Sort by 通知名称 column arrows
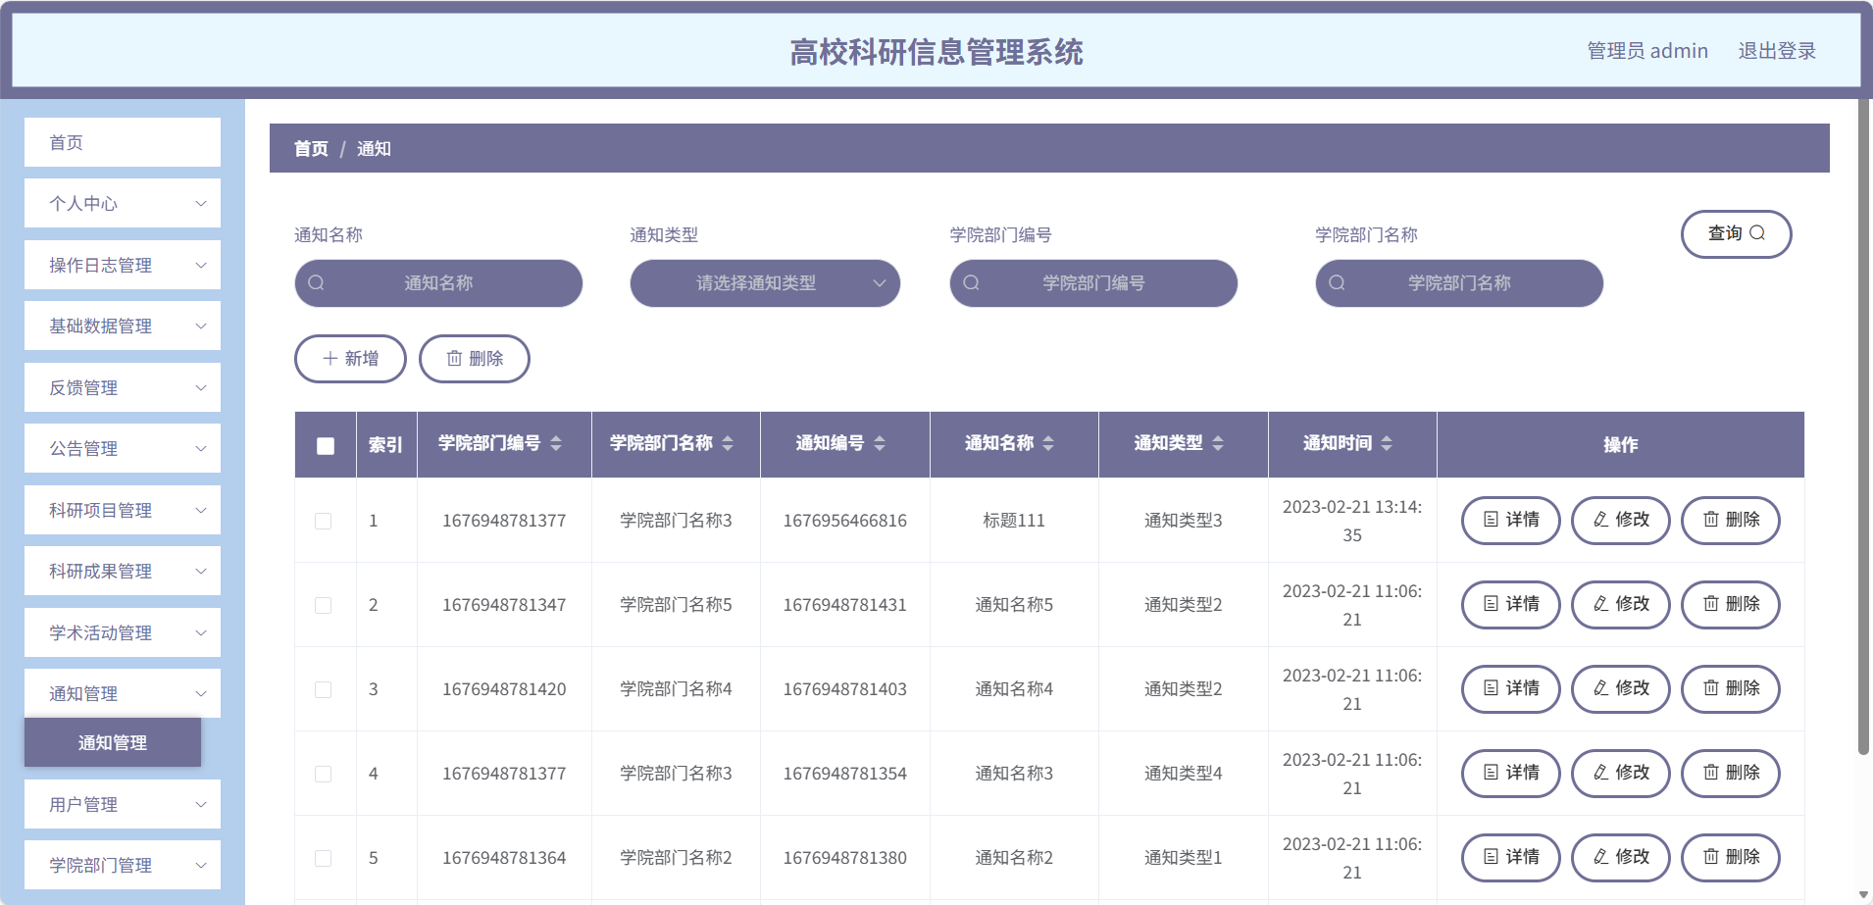Screen dimensions: 1873x905 (1048, 443)
